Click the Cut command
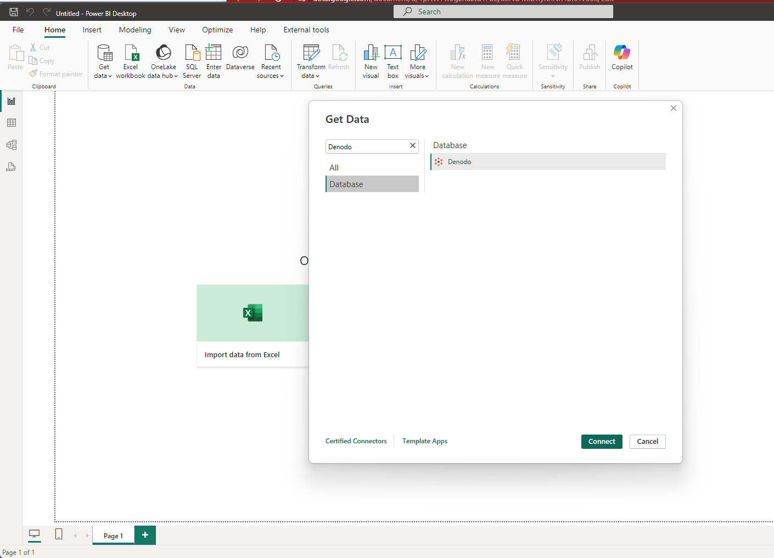This screenshot has width=774, height=558. pyautogui.click(x=40, y=48)
